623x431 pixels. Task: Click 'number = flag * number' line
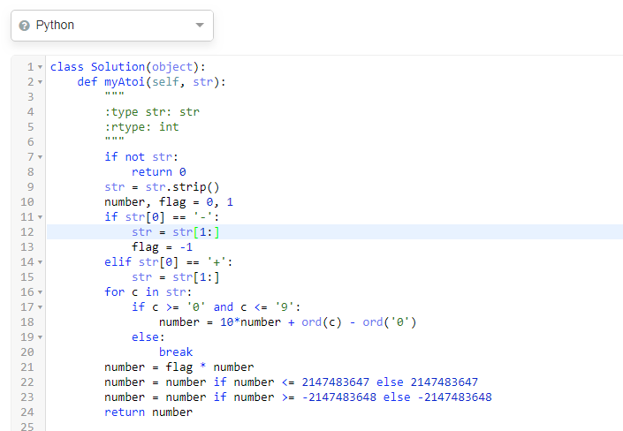pos(179,367)
